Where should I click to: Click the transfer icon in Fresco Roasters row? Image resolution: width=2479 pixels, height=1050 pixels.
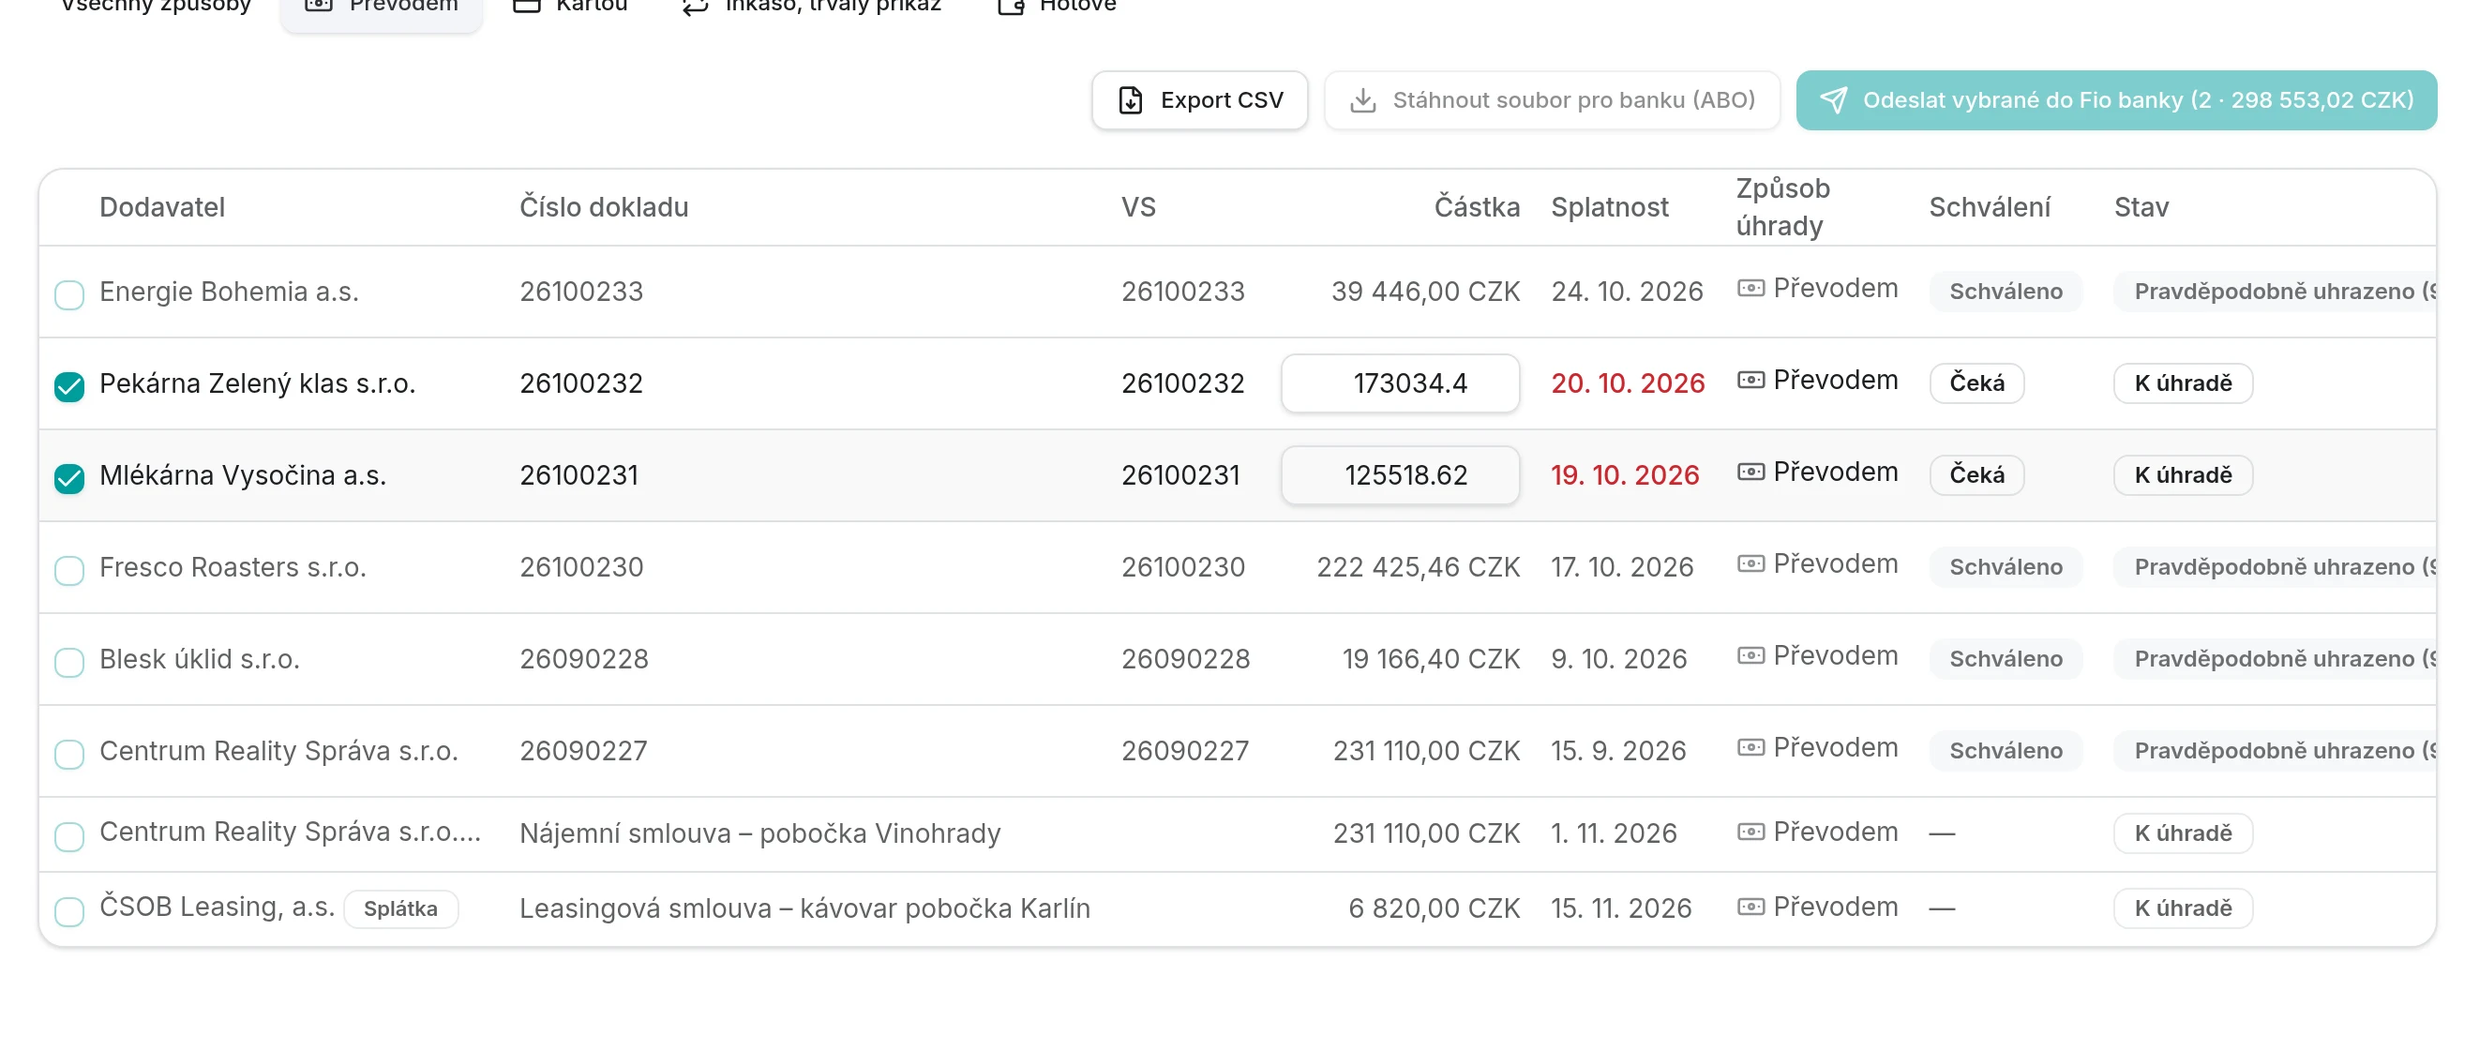[x=1750, y=564]
